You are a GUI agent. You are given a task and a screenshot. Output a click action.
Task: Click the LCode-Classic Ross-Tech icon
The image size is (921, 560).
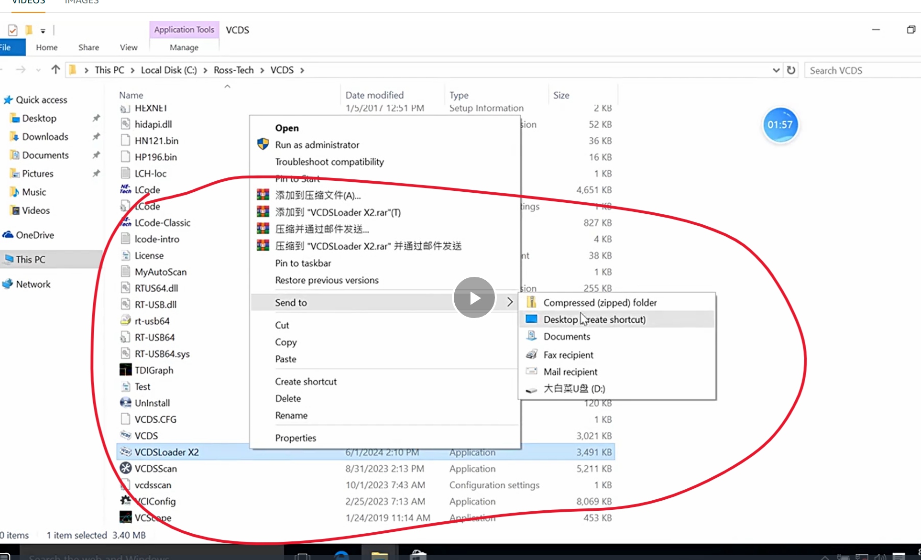point(125,222)
